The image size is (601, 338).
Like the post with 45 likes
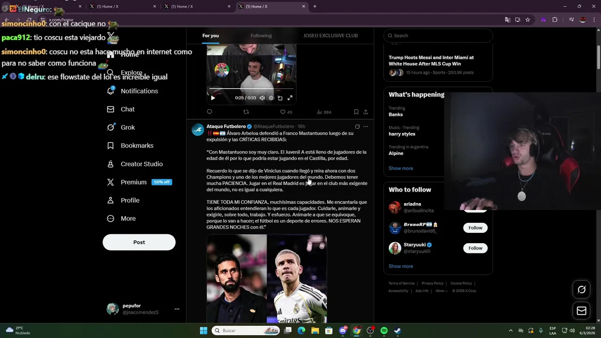click(286, 112)
